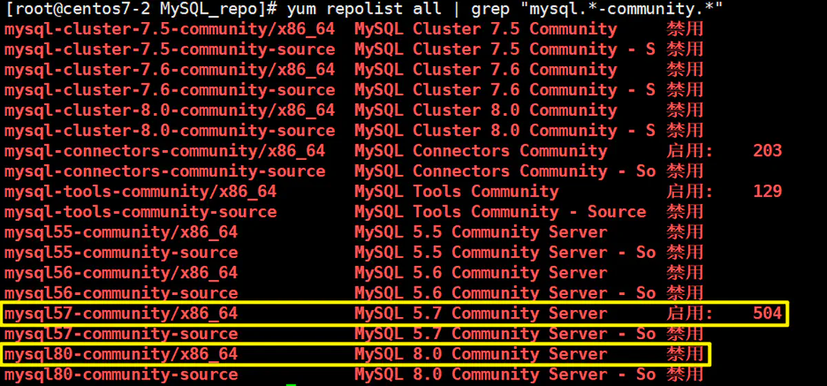Image resolution: width=827 pixels, height=386 pixels.
Task: Select repo id mysql-cluster-7.5-community/x86_64
Action: [x=170, y=30]
